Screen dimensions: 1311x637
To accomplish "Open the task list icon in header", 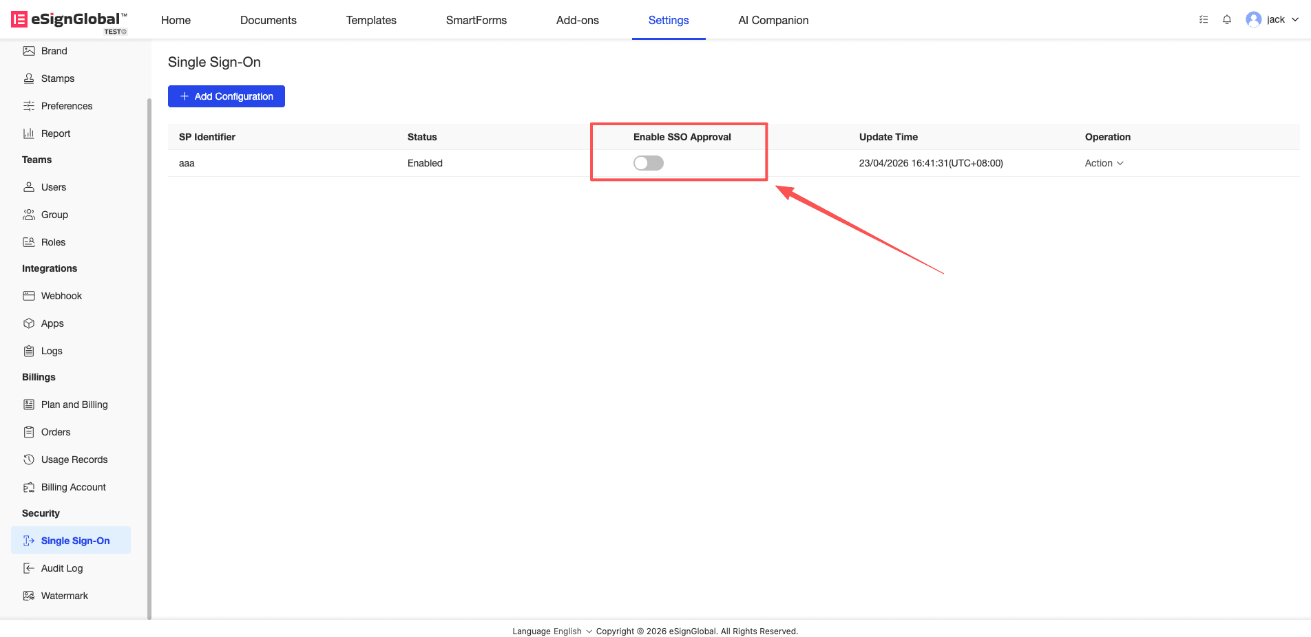I will coord(1204,20).
